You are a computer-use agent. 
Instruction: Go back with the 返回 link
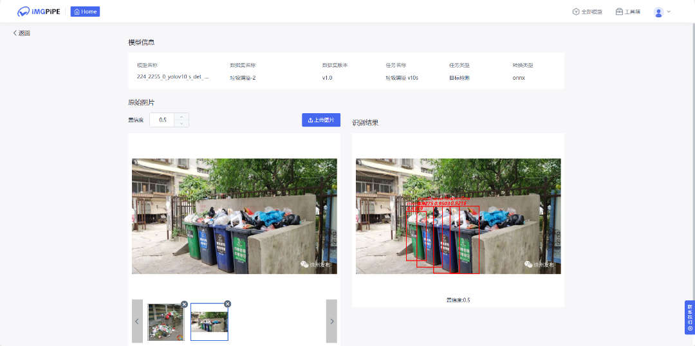[21, 33]
